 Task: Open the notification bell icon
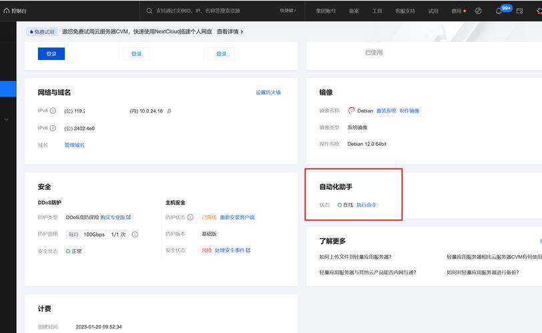coord(499,11)
